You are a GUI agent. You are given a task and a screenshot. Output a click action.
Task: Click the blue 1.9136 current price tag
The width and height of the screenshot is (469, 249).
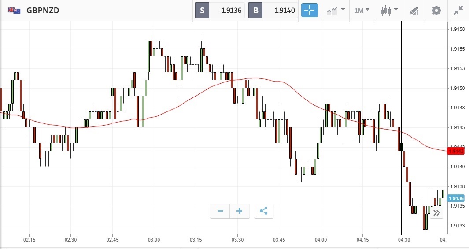pyautogui.click(x=456, y=198)
